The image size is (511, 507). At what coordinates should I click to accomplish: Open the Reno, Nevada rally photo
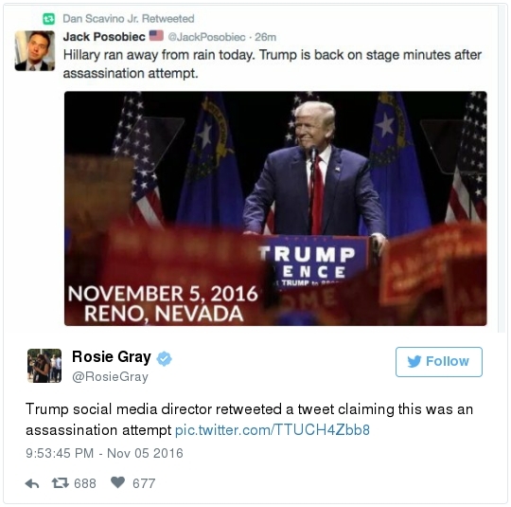tap(275, 208)
